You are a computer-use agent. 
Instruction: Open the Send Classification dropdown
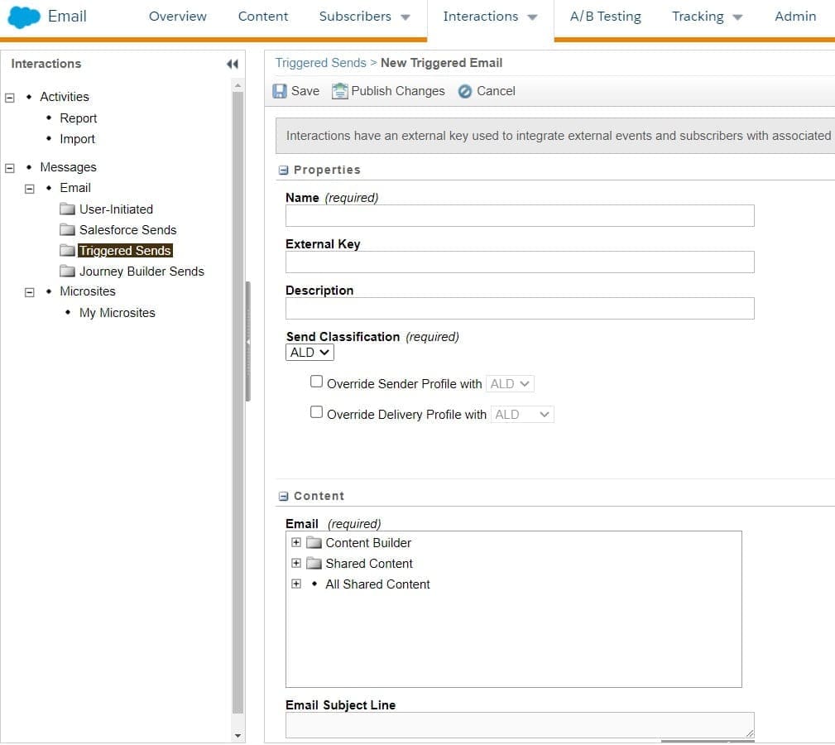coord(310,353)
